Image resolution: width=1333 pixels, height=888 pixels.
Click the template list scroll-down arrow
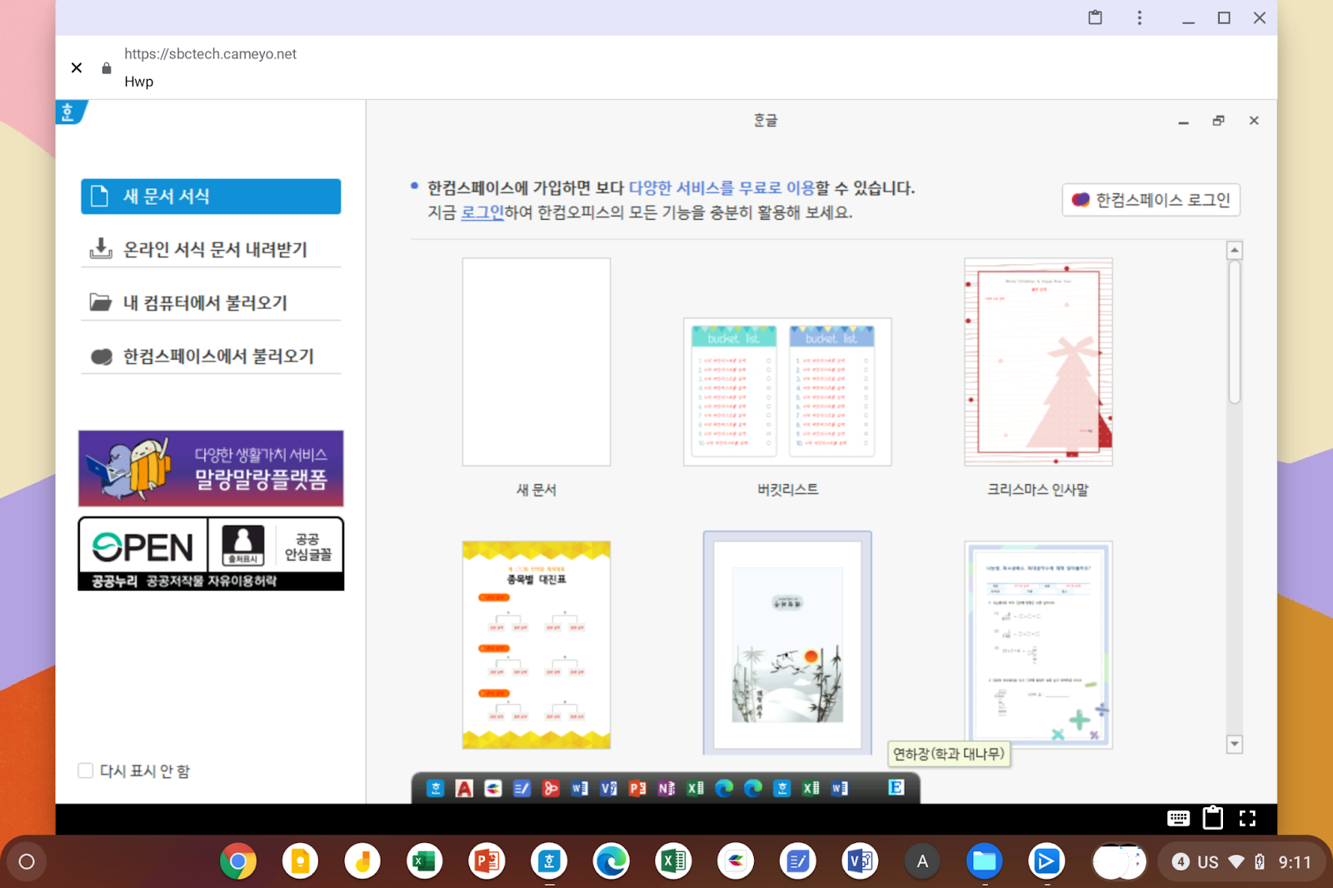[1235, 744]
